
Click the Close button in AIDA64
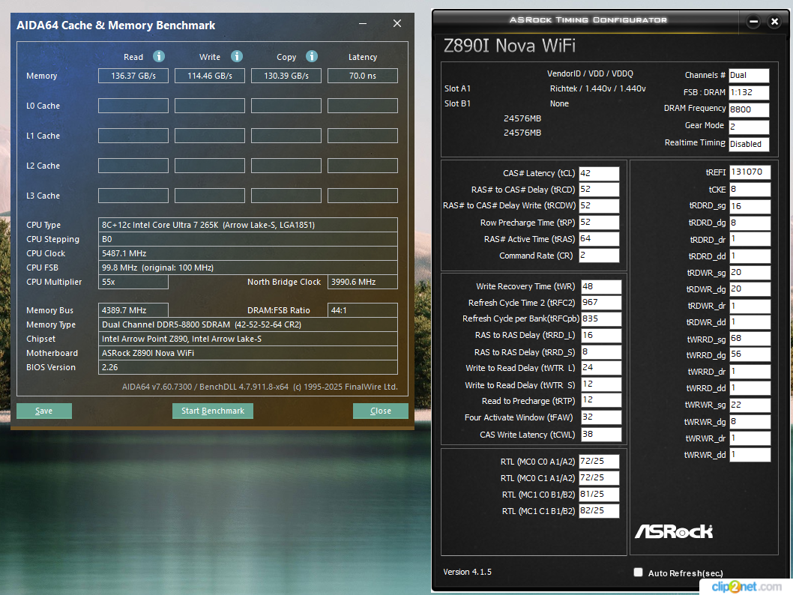coord(380,411)
